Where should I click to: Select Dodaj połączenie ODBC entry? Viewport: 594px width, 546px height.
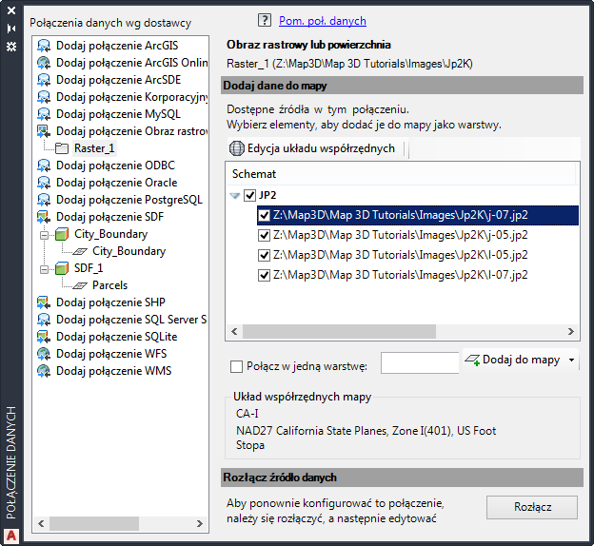click(x=115, y=166)
